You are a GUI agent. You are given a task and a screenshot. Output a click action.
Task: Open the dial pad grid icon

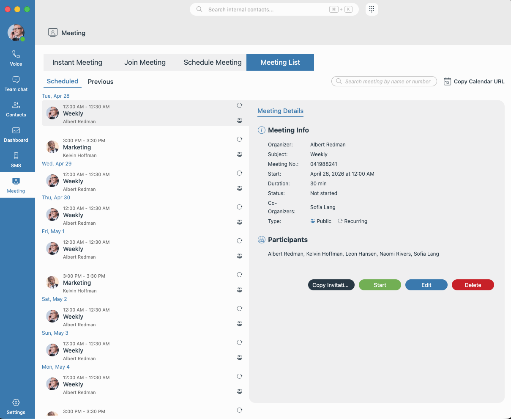[x=372, y=9]
